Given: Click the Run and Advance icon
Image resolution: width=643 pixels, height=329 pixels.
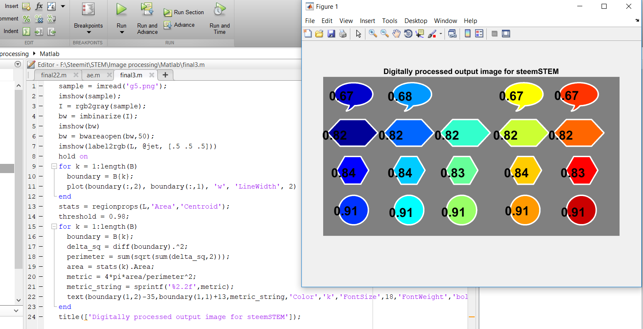Looking at the screenshot, I should [x=147, y=10].
